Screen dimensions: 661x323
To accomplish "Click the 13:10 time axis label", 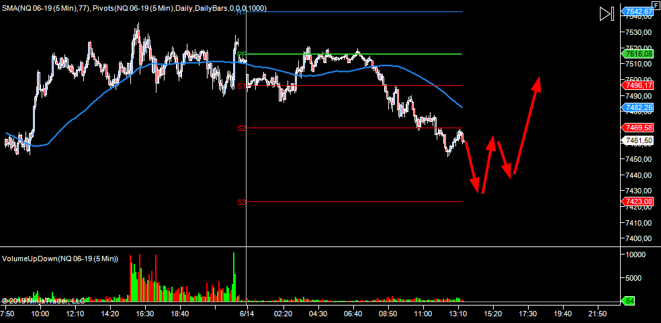I will coord(458,314).
